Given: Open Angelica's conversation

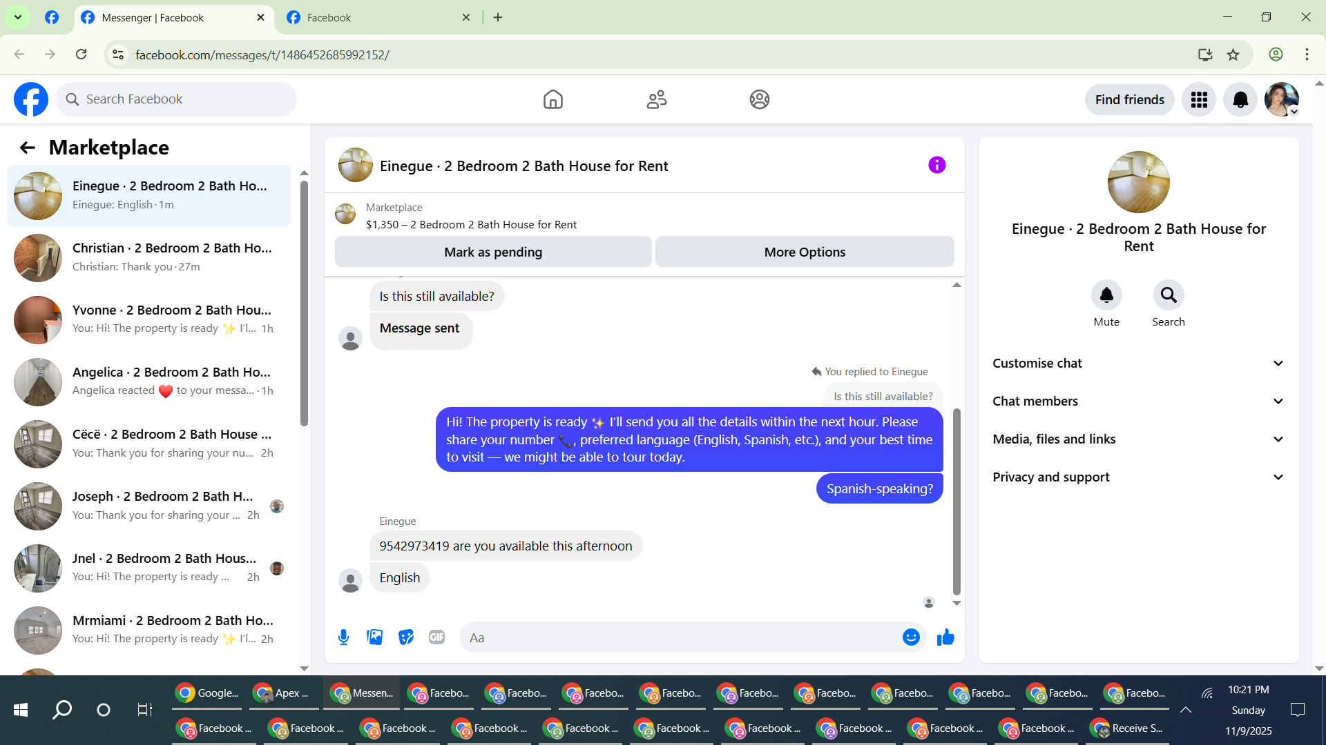Looking at the screenshot, I should click(148, 382).
